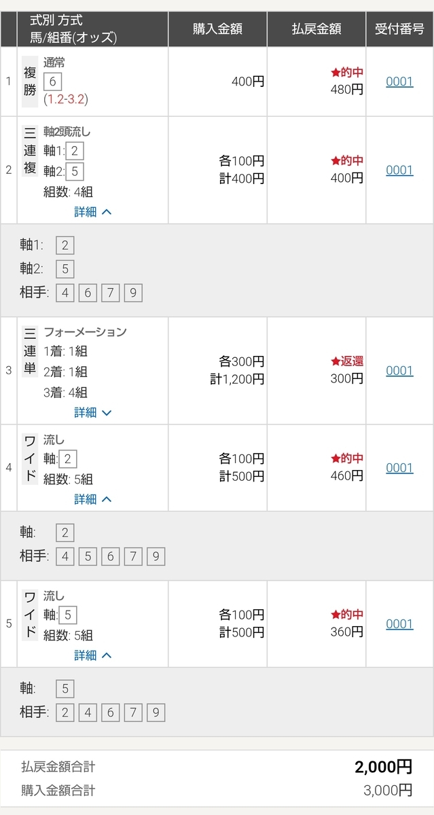Select the 払戻金額 column header
The image size is (434, 815).
tap(317, 29)
